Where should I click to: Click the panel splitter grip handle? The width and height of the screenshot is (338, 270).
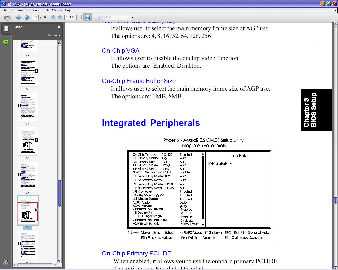coord(63,146)
